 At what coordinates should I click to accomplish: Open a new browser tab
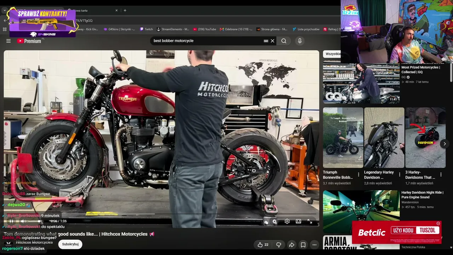[x=125, y=10]
